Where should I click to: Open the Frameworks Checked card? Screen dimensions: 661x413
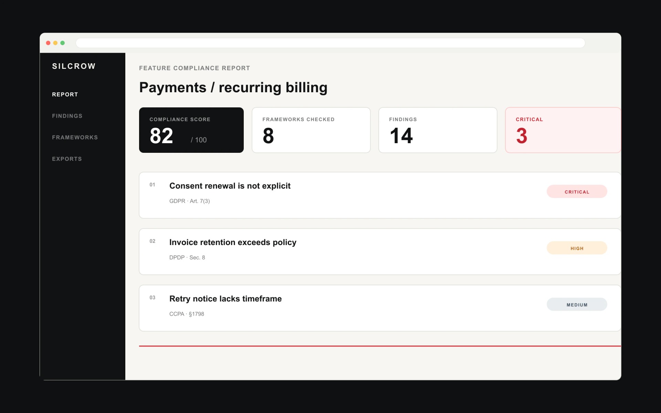[x=311, y=130]
